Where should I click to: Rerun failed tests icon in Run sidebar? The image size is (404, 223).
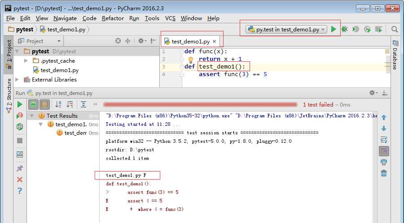(x=20, y=116)
